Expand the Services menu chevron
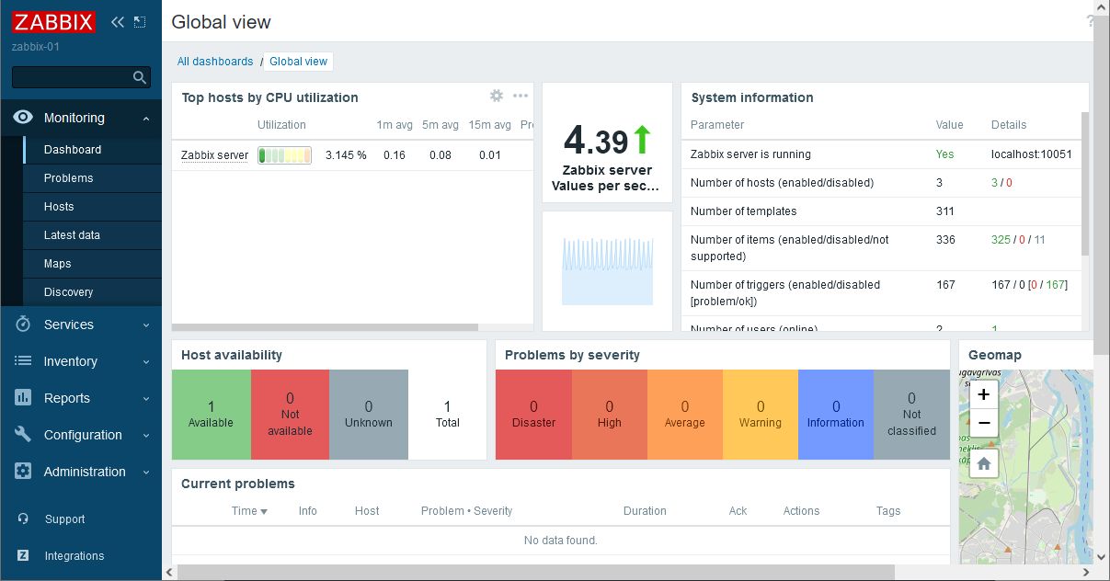 pos(146,325)
